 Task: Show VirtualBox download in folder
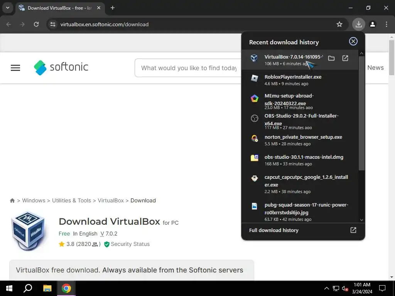click(x=331, y=59)
